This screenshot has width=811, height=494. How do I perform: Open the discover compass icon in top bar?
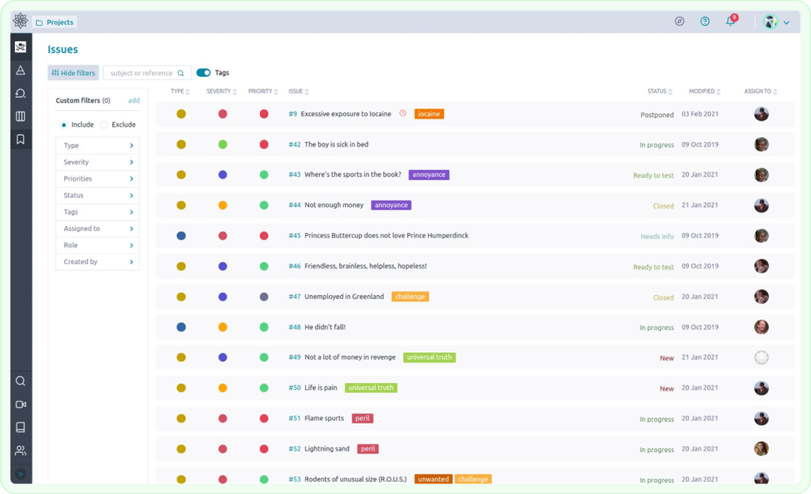(x=680, y=21)
